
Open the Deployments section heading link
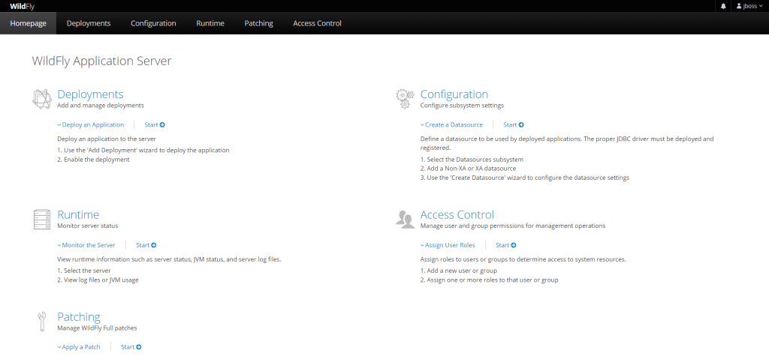pos(90,94)
